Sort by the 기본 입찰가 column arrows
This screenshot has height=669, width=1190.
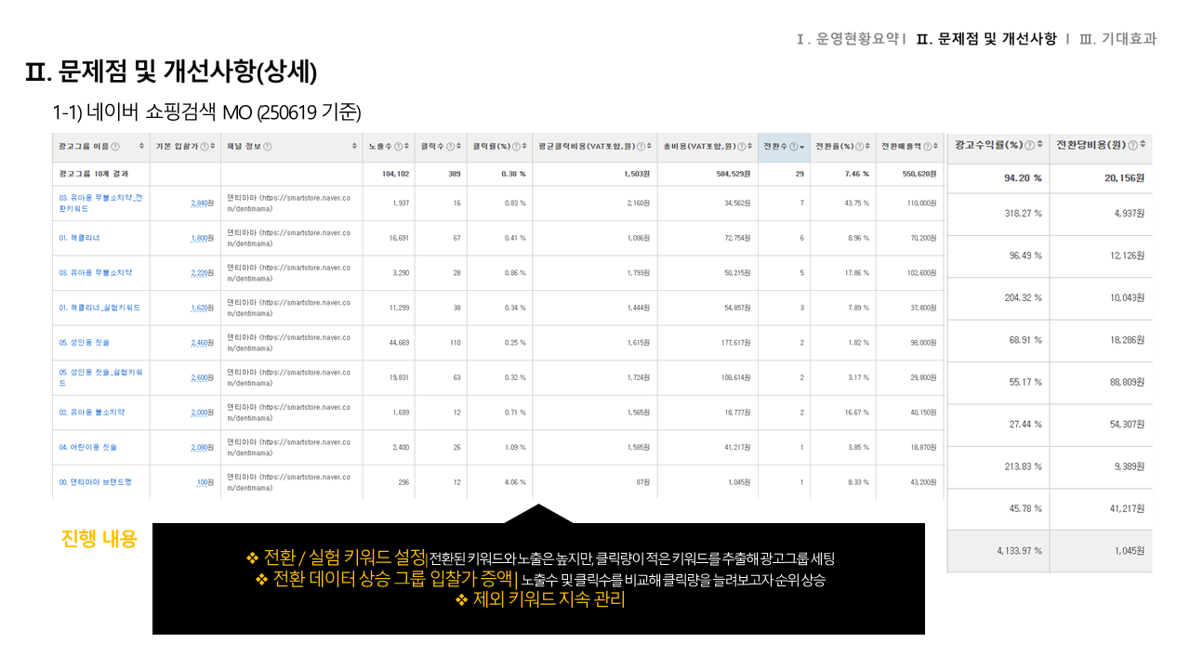pos(213,146)
